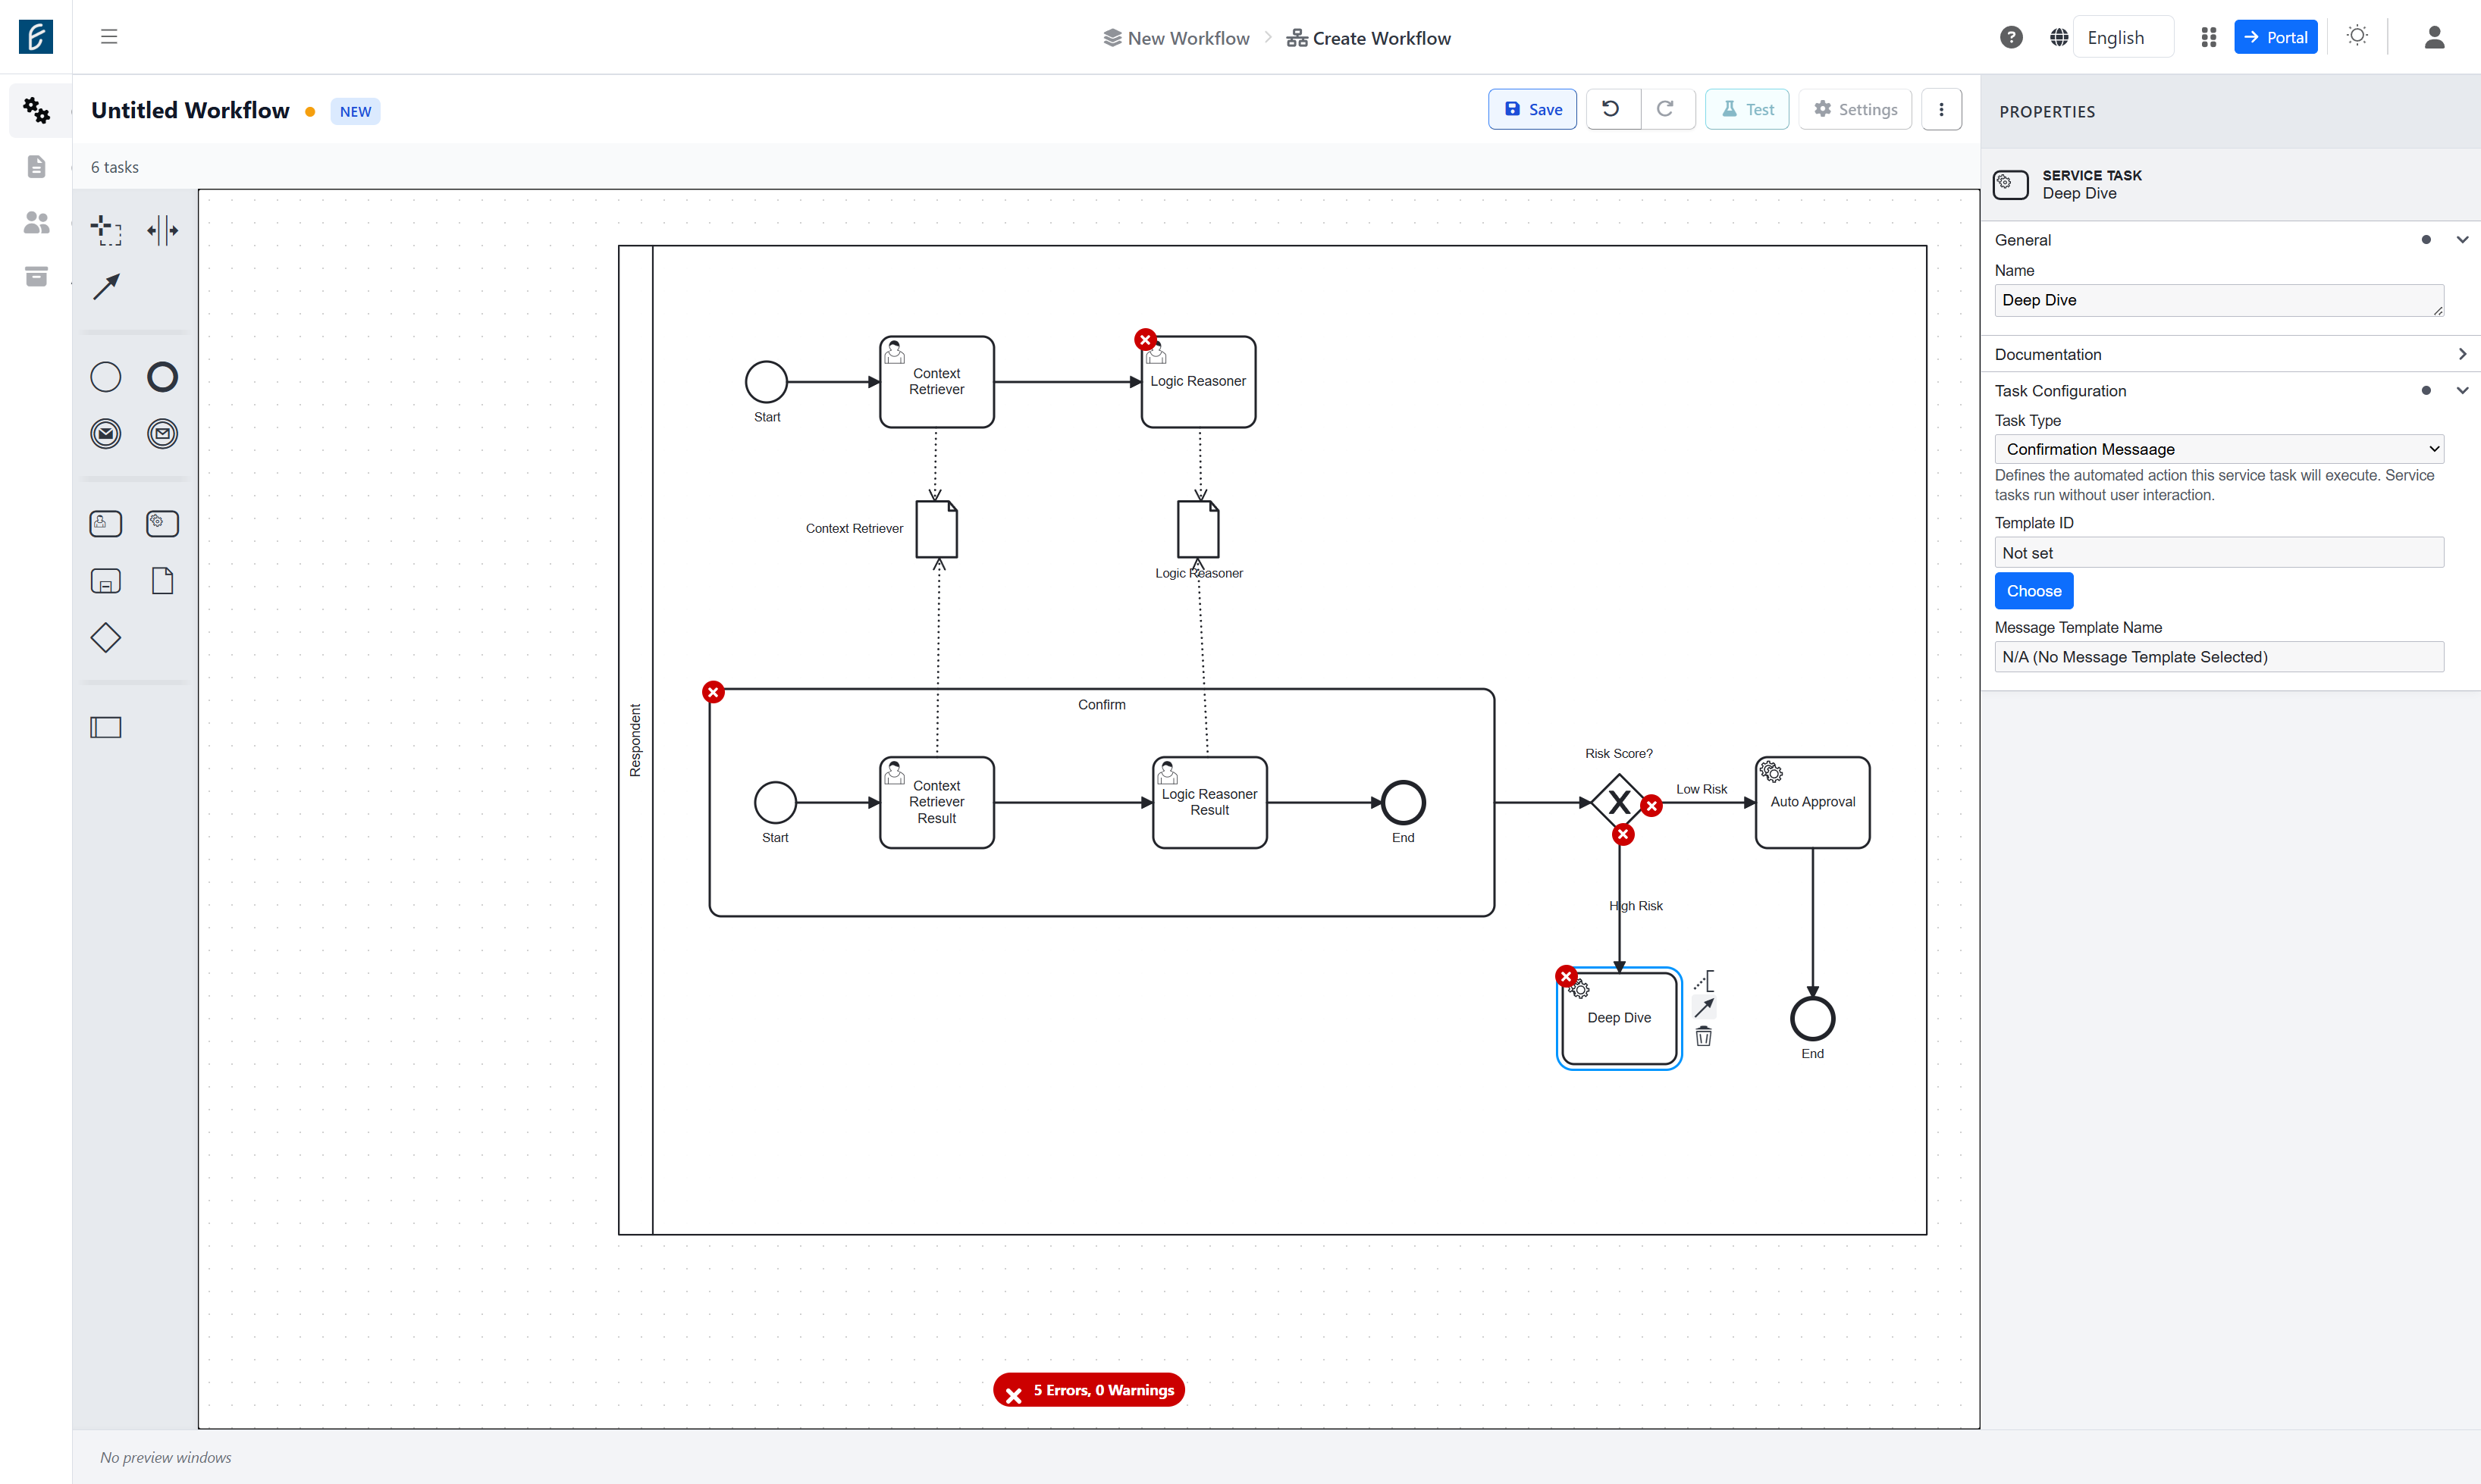The height and width of the screenshot is (1484, 2481).
Task: Open the three-dot more options menu
Action: point(1941,109)
